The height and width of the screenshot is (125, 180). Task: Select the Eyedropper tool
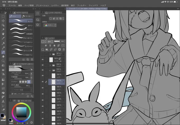click(3, 38)
